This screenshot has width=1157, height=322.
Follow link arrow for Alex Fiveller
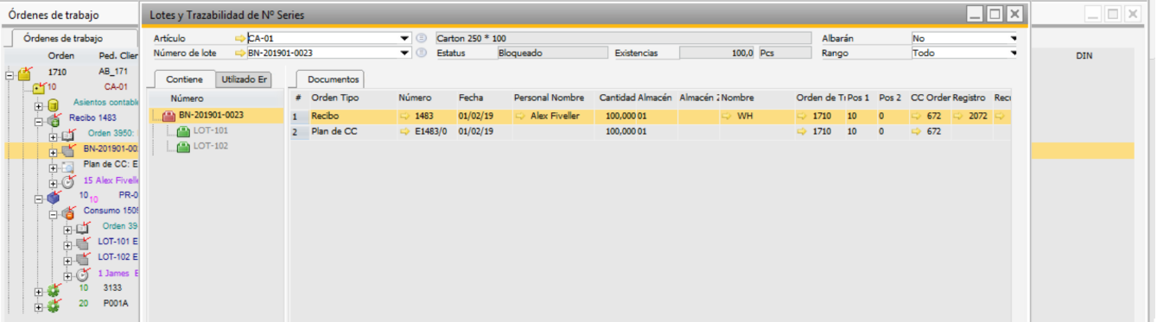pos(521,116)
